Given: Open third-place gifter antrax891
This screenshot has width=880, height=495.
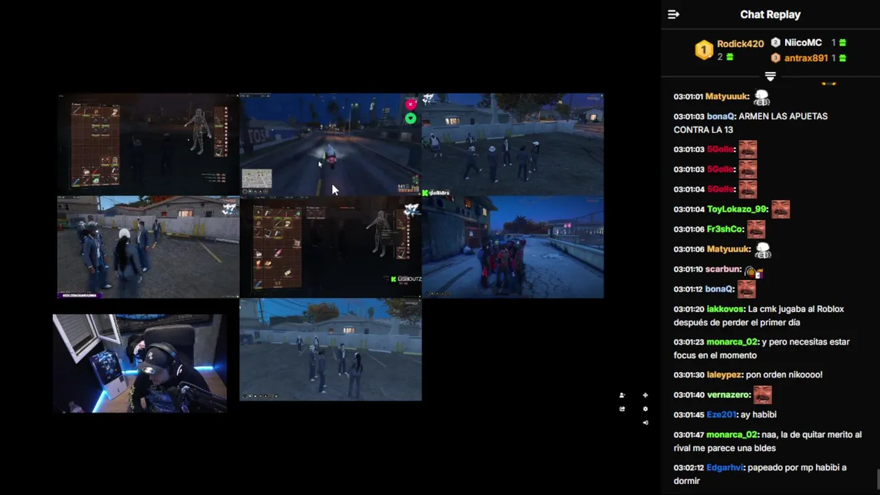Looking at the screenshot, I should [806, 58].
